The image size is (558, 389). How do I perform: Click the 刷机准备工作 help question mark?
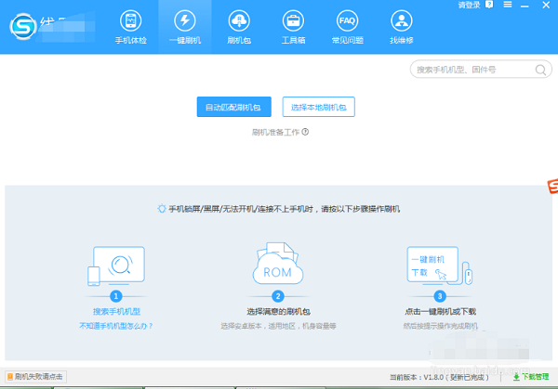[x=305, y=132]
